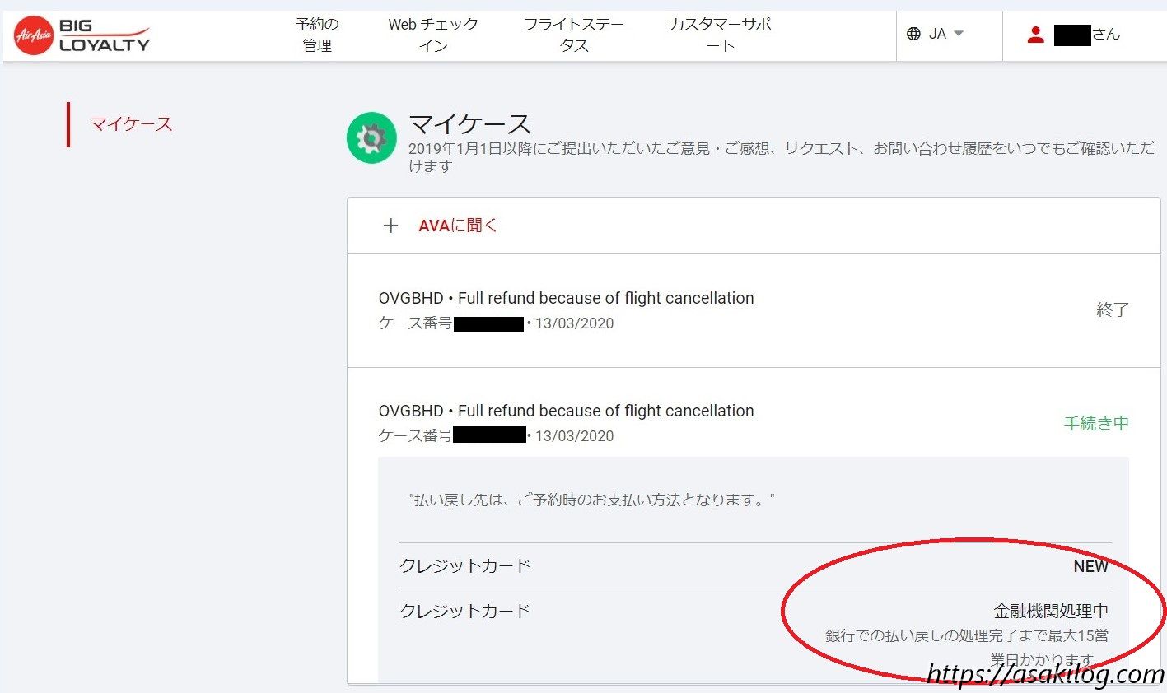The height and width of the screenshot is (693, 1167).
Task: Click the globe language icon
Action: [913, 34]
